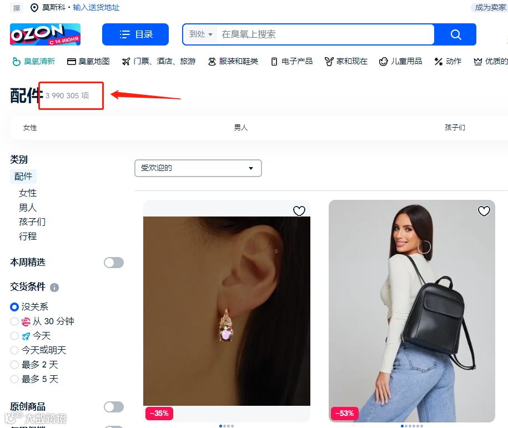Image resolution: width=508 pixels, height=428 pixels.
Task: Switch to the 男人 category tab
Action: coord(241,128)
